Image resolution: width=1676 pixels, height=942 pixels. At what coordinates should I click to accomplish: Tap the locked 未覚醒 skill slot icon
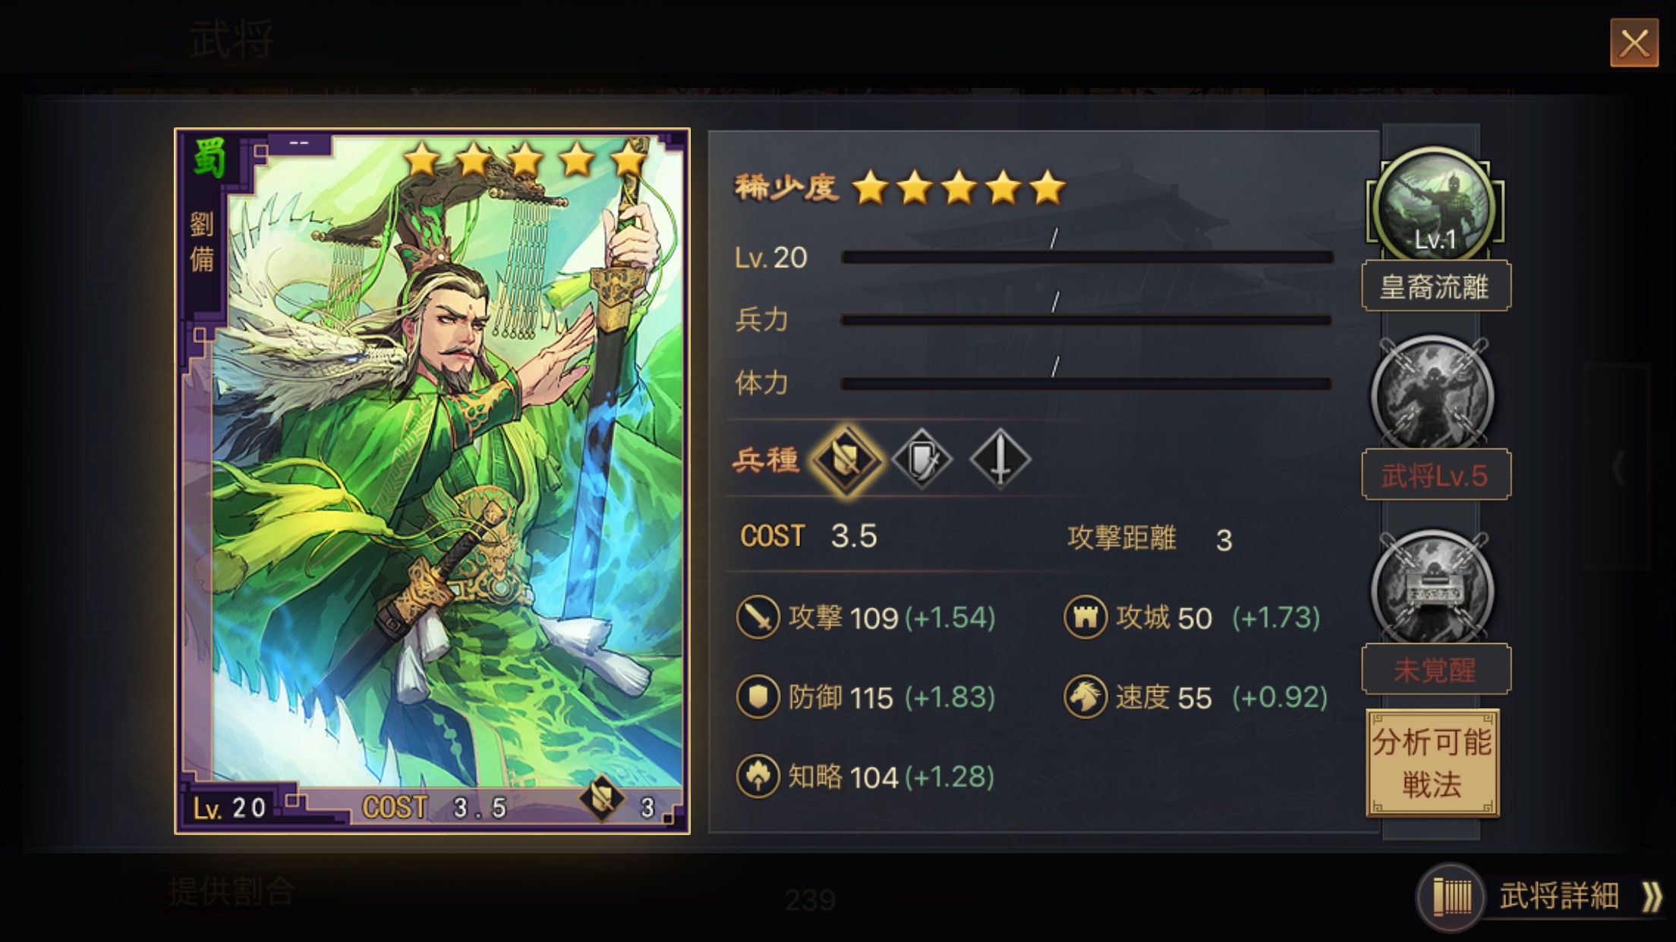(1432, 589)
